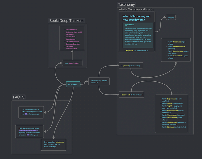Select the Mysticeti (baleen whales) node
The width and height of the screenshot is (202, 159).
(130, 66)
